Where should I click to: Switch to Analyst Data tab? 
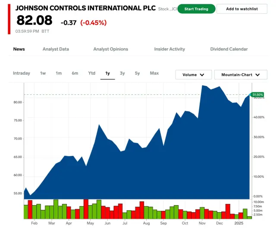56,49
